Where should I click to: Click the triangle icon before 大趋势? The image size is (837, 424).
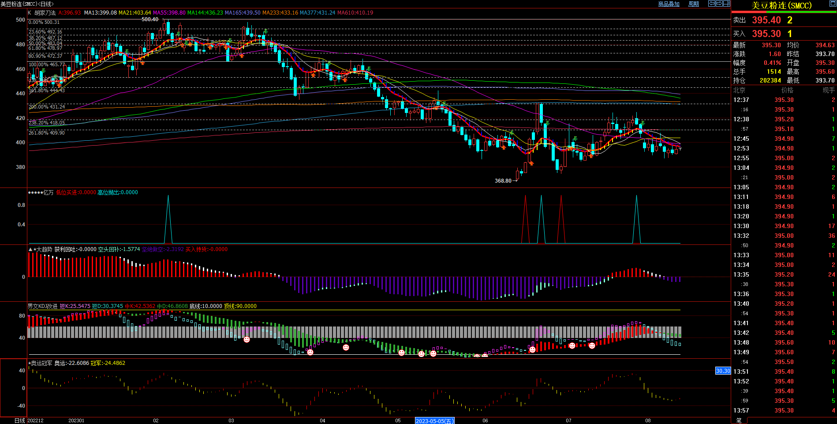[30, 250]
